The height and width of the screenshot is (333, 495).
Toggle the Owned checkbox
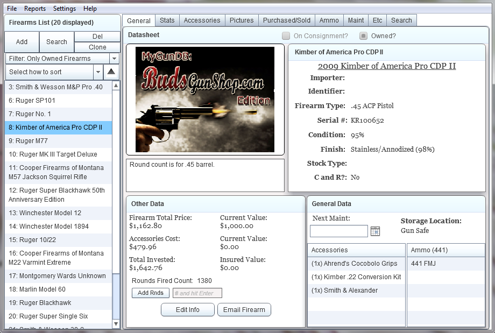363,36
